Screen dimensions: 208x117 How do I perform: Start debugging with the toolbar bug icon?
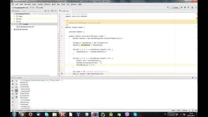(185, 7)
